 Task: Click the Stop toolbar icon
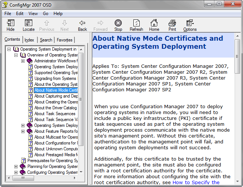tap(118, 23)
